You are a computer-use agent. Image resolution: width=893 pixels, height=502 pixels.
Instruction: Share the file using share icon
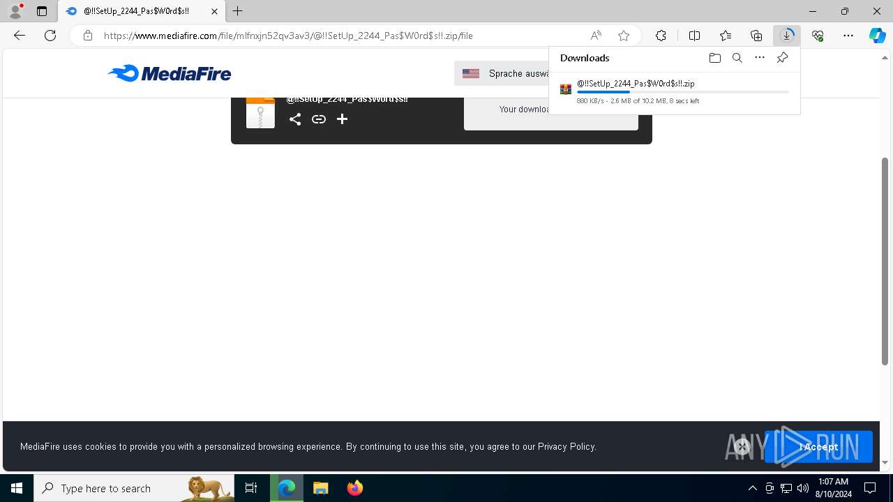295,119
